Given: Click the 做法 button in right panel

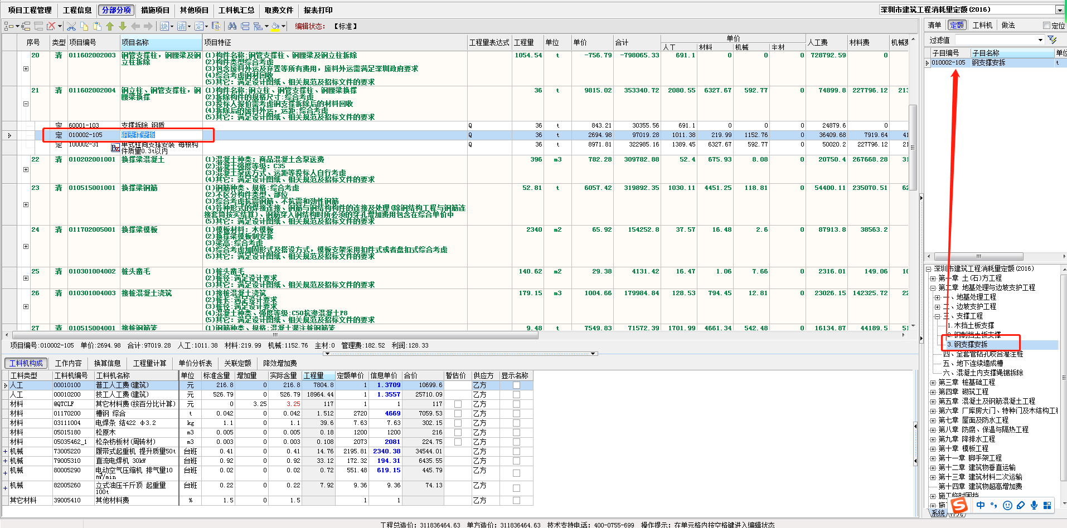Looking at the screenshot, I should click(1008, 25).
